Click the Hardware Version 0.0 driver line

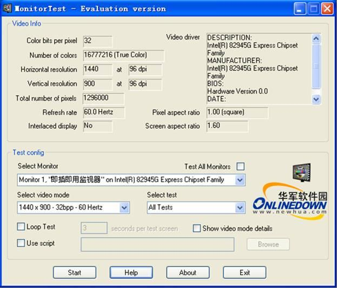pos(237,91)
